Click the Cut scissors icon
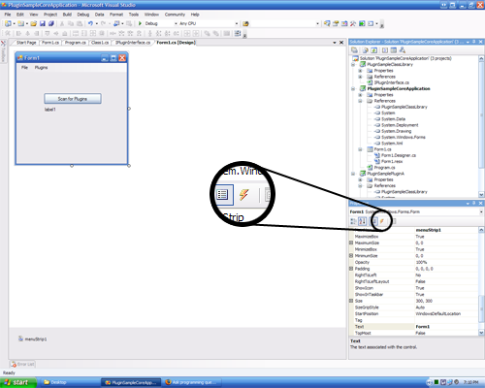Image resolution: width=485 pixels, height=388 pixels. click(x=62, y=23)
